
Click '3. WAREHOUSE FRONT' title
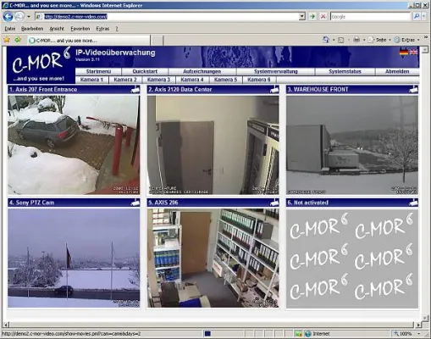point(318,90)
